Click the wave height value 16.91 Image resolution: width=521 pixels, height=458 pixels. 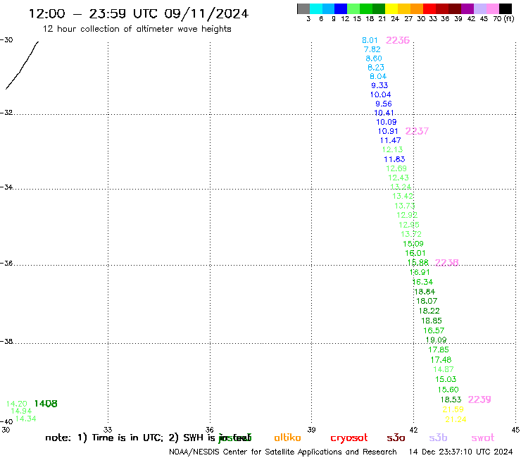pyautogui.click(x=420, y=272)
